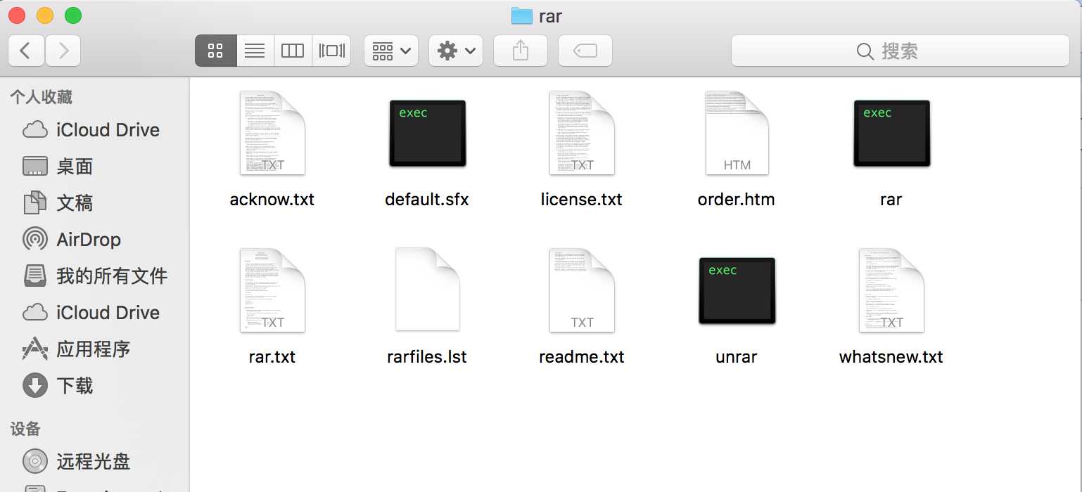Click the default.sfx file name
Viewport: 1082px width, 492px height.
coord(427,200)
